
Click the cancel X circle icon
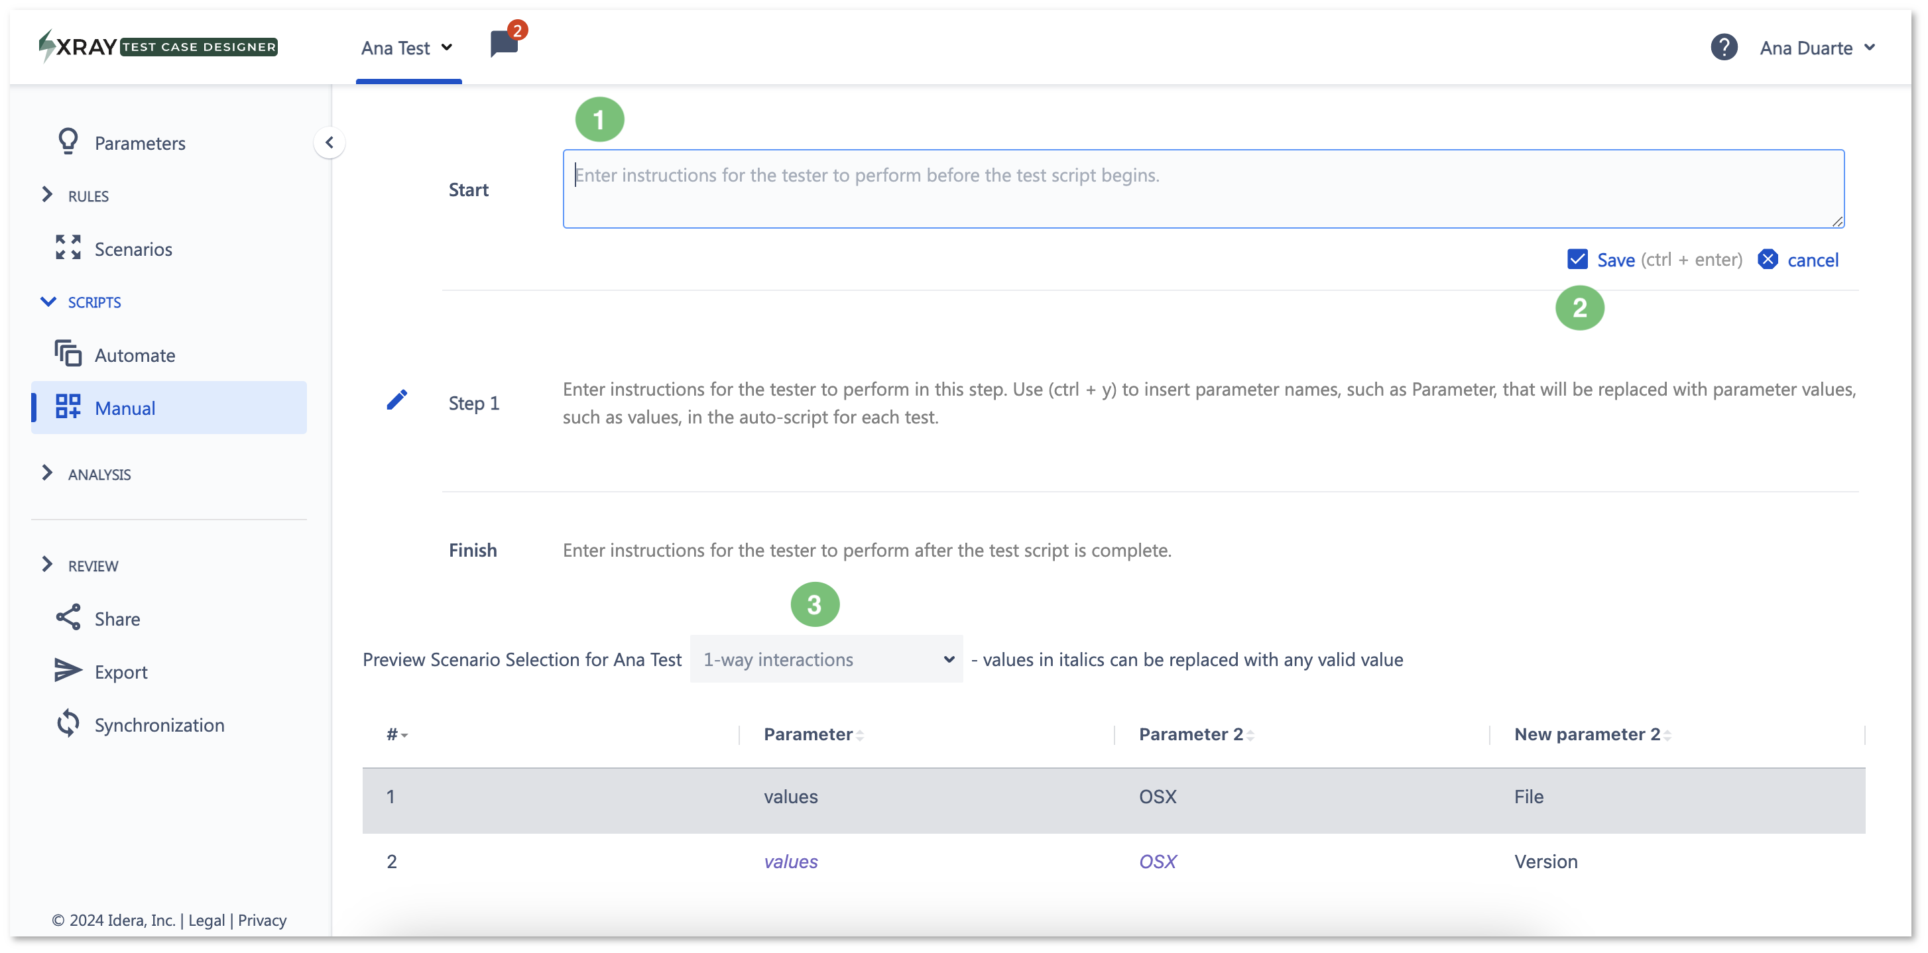click(1768, 260)
